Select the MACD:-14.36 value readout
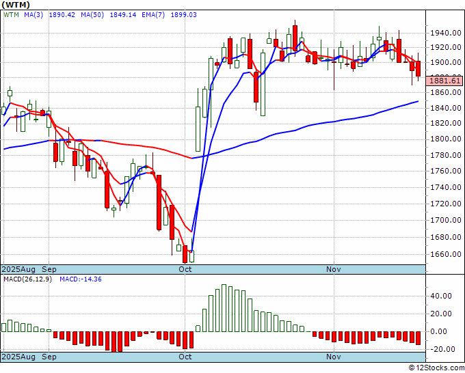The height and width of the screenshot is (373, 465). [81, 279]
